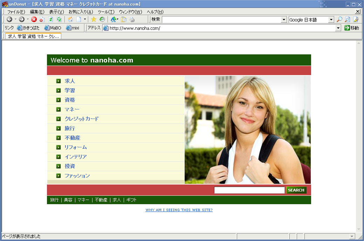The image size is (364, 241).
Task: Click the find-in-page magnifier icon
Action: (348, 20)
